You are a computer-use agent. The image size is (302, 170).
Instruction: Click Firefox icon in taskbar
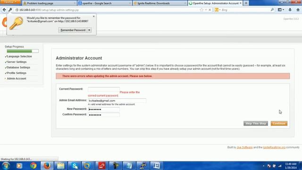(x=47, y=166)
